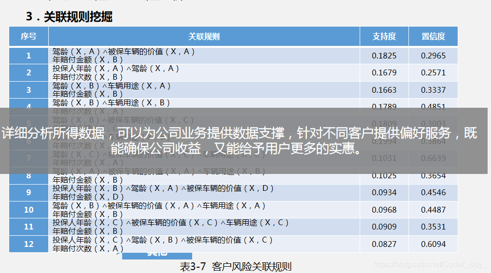Screen dimensions: 491x273
Task: Select row number 11 cell
Action: [28, 227]
